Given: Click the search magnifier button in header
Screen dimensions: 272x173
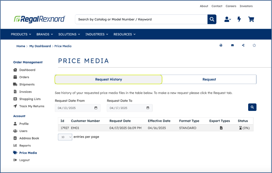Looking at the screenshot, I should (212, 19).
